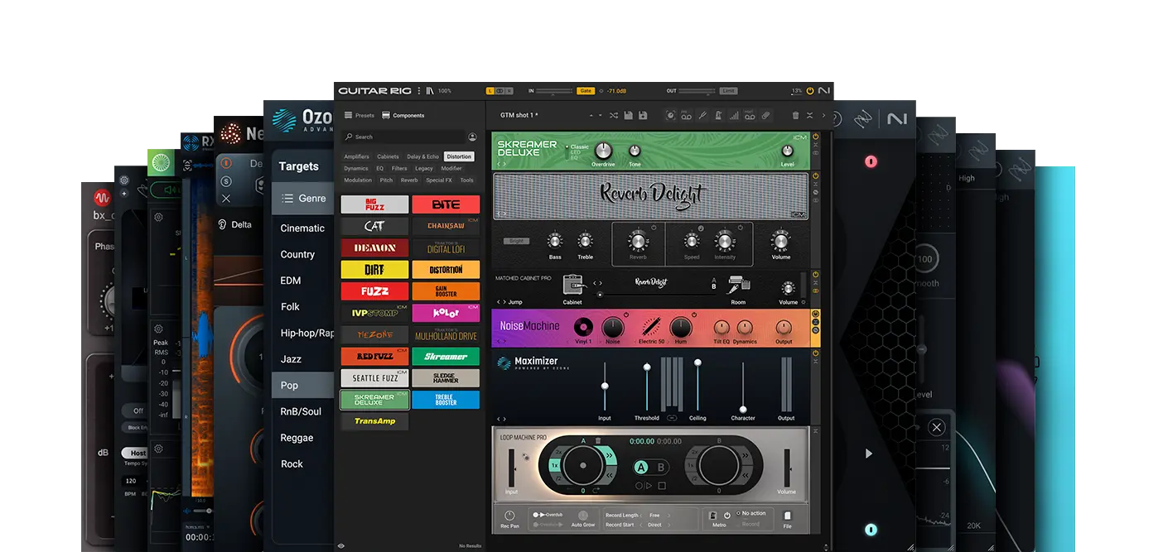Select the TREBLE BOOSTER component
Image resolution: width=1168 pixels, height=552 pixels.
446,400
